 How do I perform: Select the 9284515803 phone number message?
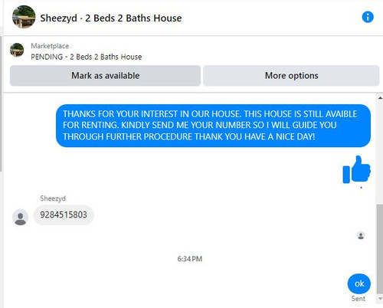(x=64, y=215)
